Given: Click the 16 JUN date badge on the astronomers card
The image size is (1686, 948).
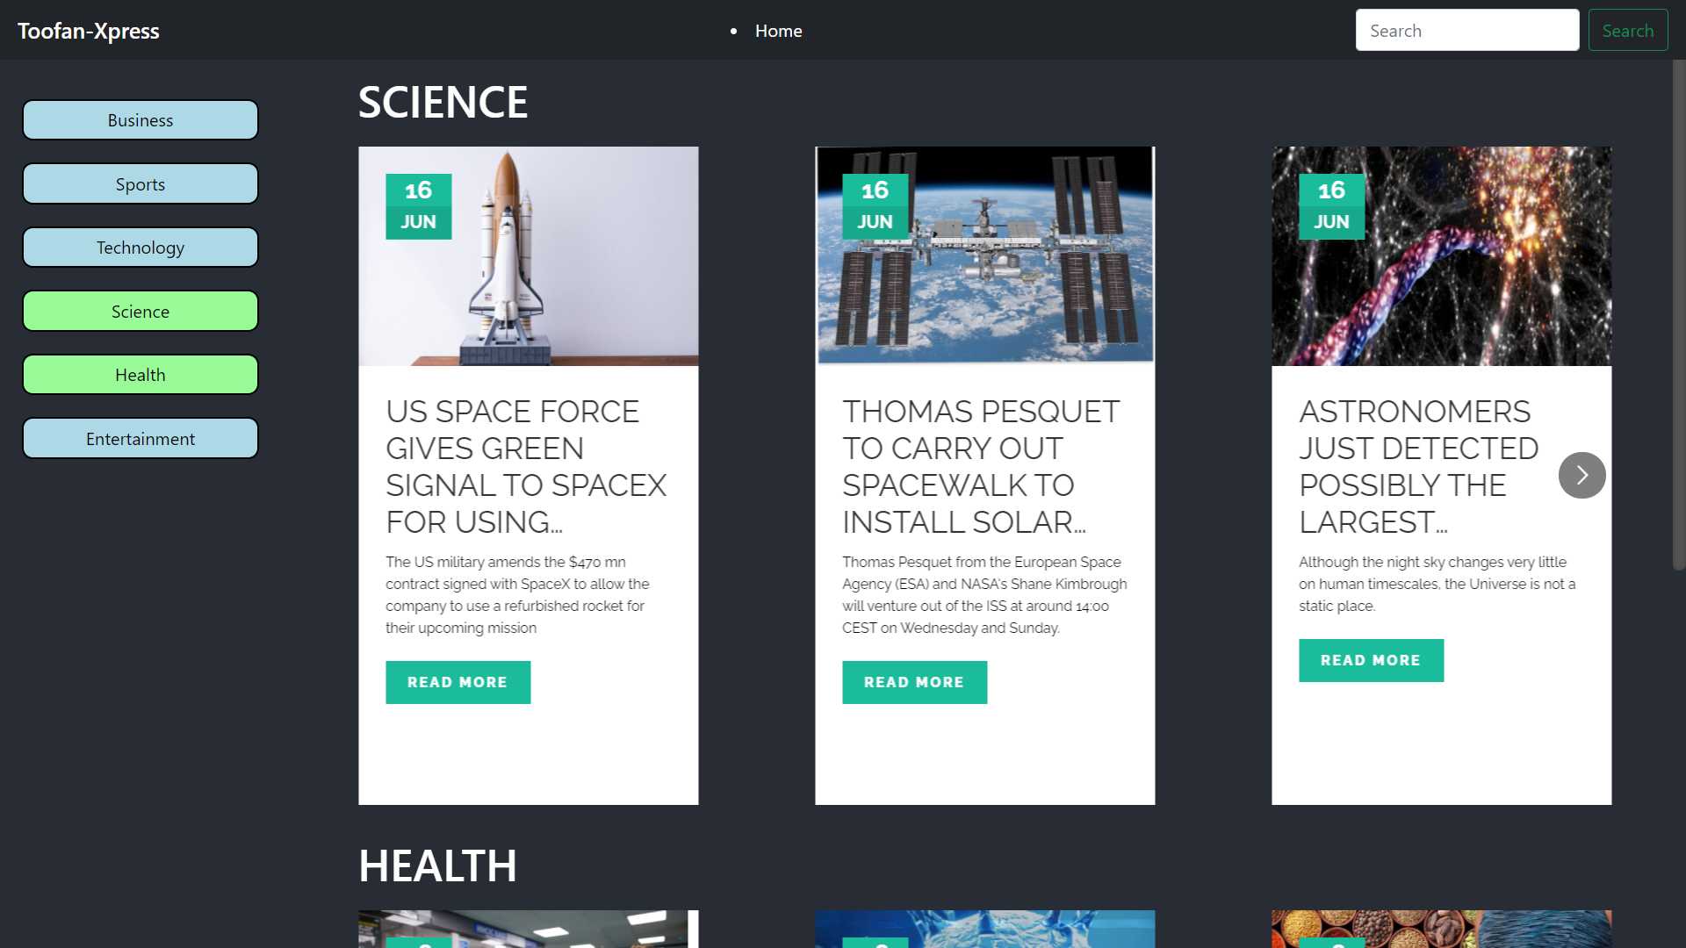Looking at the screenshot, I should coord(1332,206).
